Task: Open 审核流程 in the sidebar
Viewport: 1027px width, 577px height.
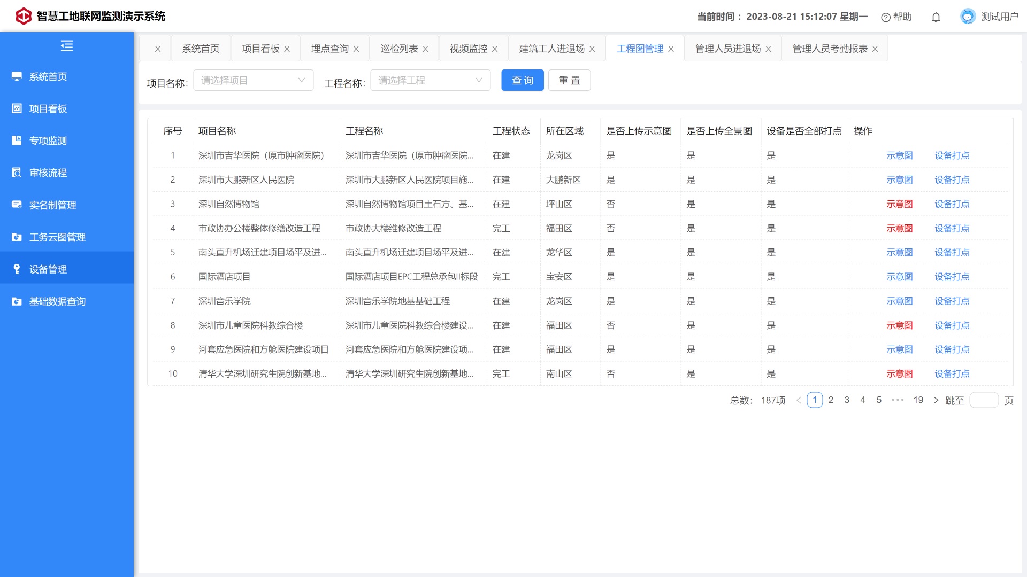Action: click(67, 173)
